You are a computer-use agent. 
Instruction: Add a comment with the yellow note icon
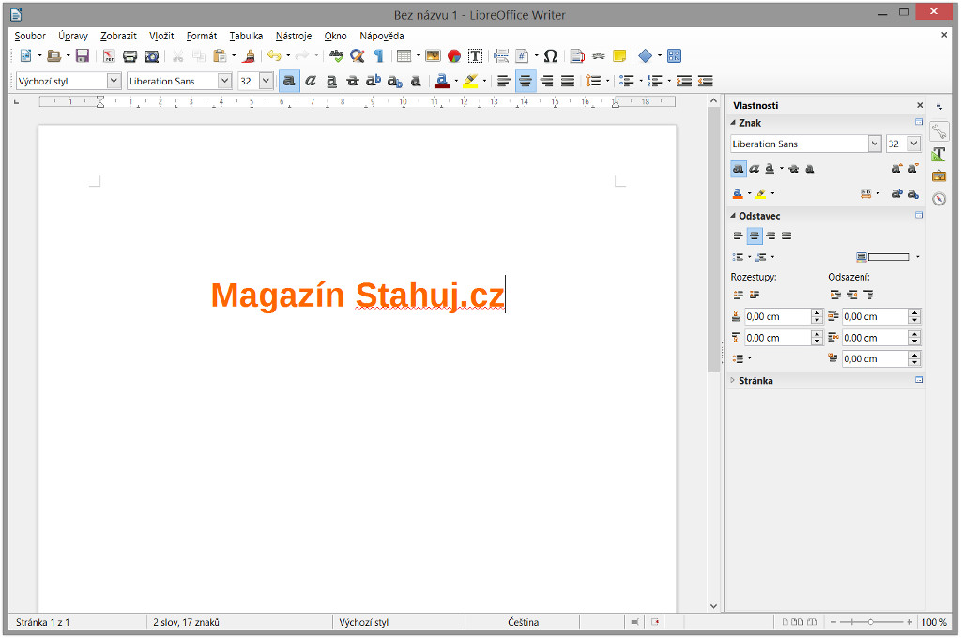619,55
